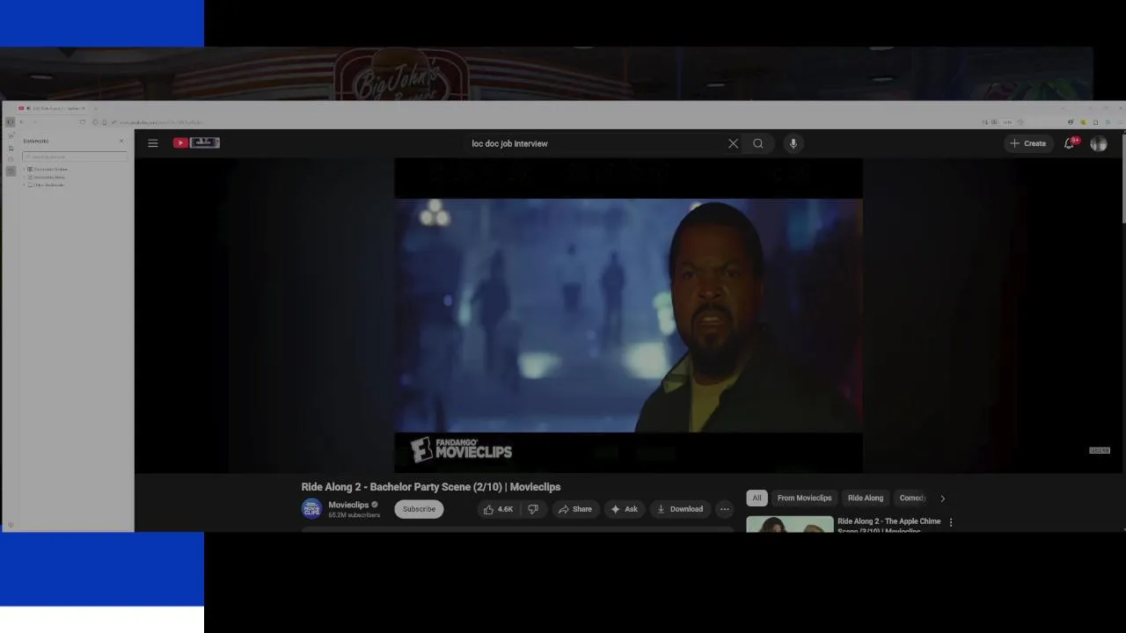The width and height of the screenshot is (1126, 633).
Task: Toggle the browser sidebar button
Action: 11,122
